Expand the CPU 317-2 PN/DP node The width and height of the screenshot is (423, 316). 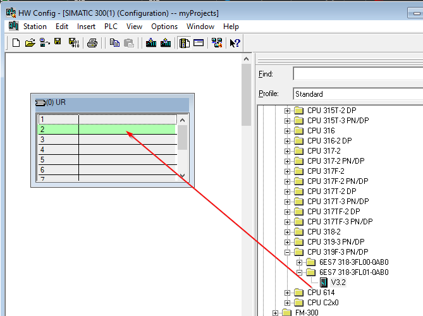pyautogui.click(x=287, y=161)
